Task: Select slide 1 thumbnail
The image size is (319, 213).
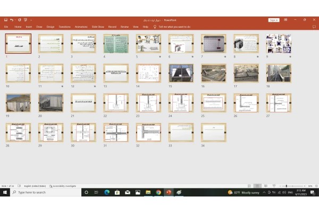Action: pyautogui.click(x=18, y=44)
